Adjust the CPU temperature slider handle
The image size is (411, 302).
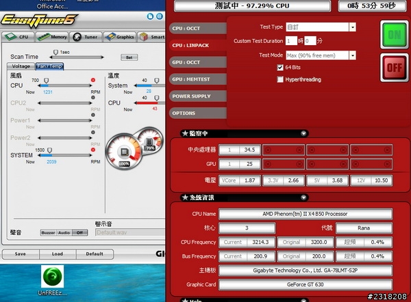point(156,98)
